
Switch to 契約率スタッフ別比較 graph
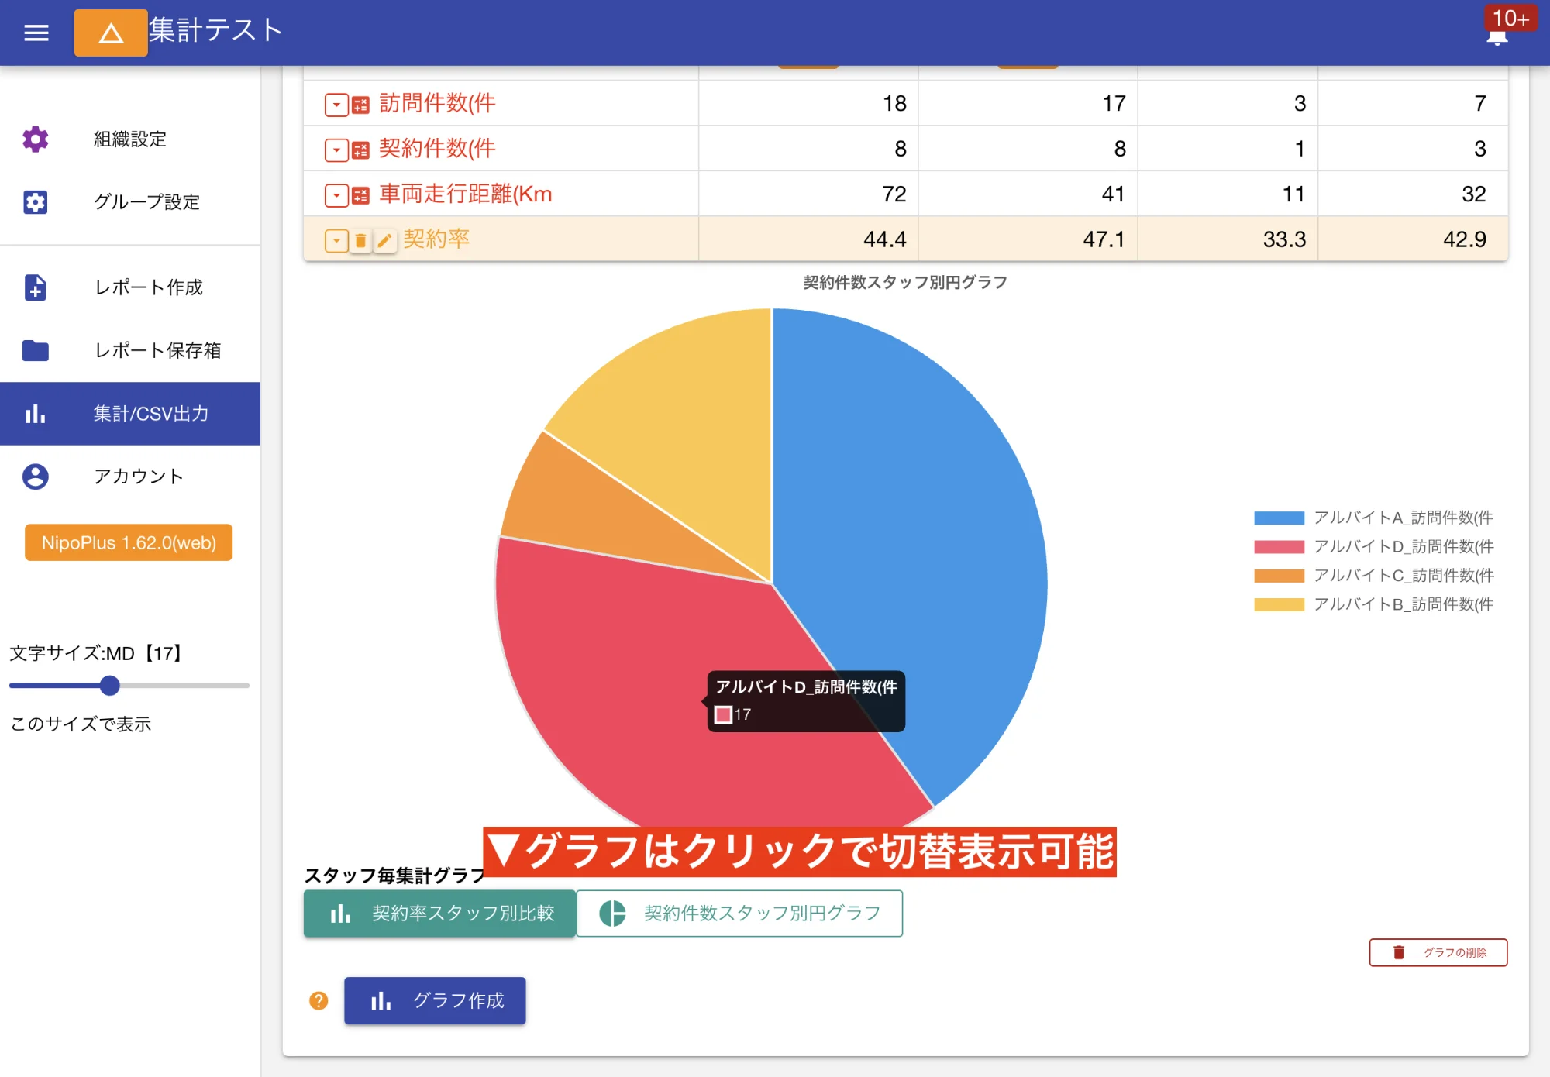coord(440,914)
